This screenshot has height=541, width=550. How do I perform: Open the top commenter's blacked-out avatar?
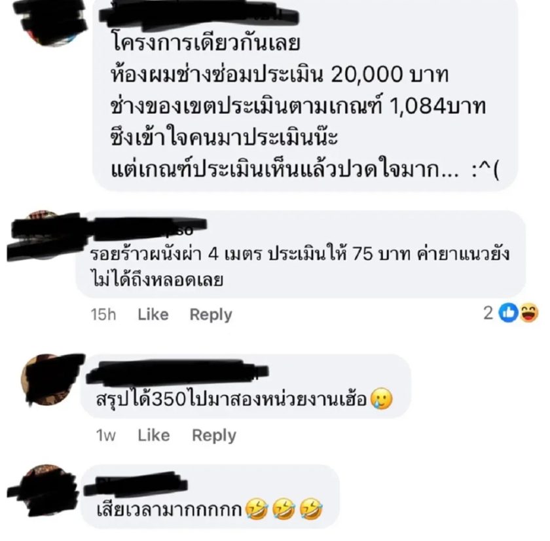tap(51, 22)
